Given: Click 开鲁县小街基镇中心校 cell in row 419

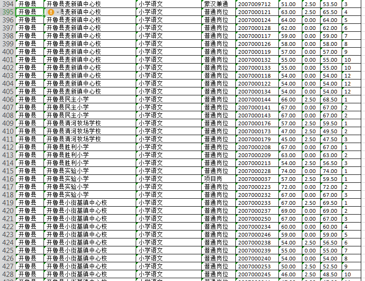Looking at the screenshot, I should [x=77, y=203].
